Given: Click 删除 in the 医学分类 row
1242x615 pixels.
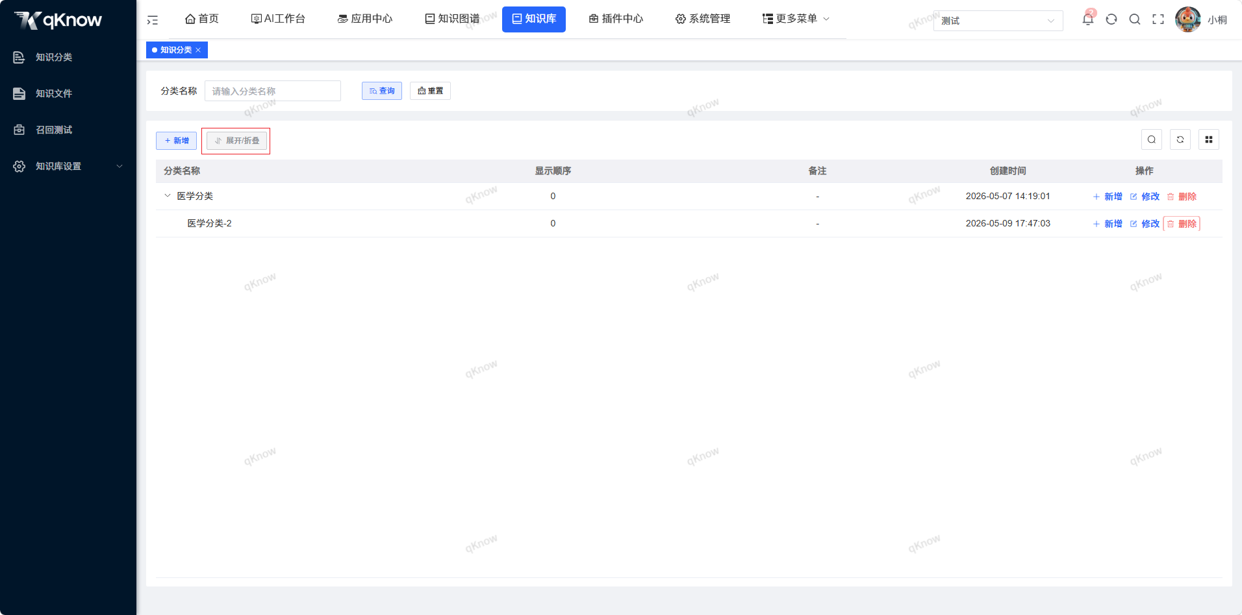Looking at the screenshot, I should click(x=1182, y=197).
